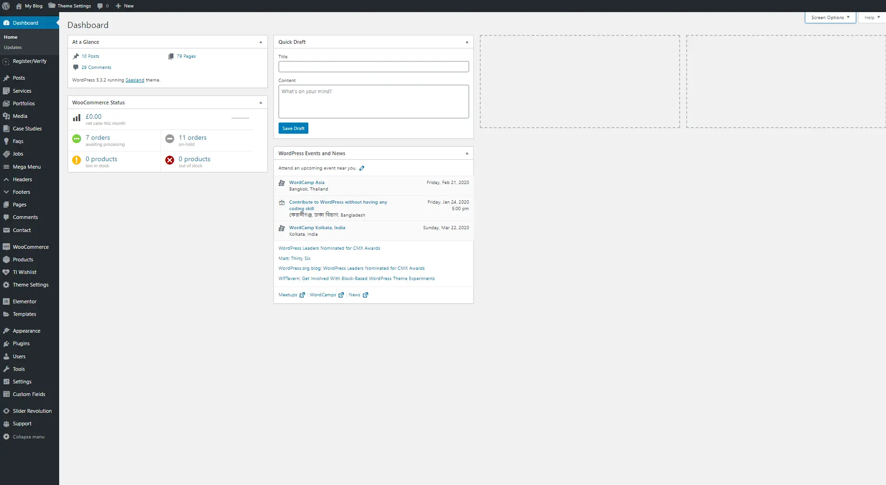Open the WordCamp Kolkata, India link
This screenshot has height=485, width=886.
click(x=317, y=228)
